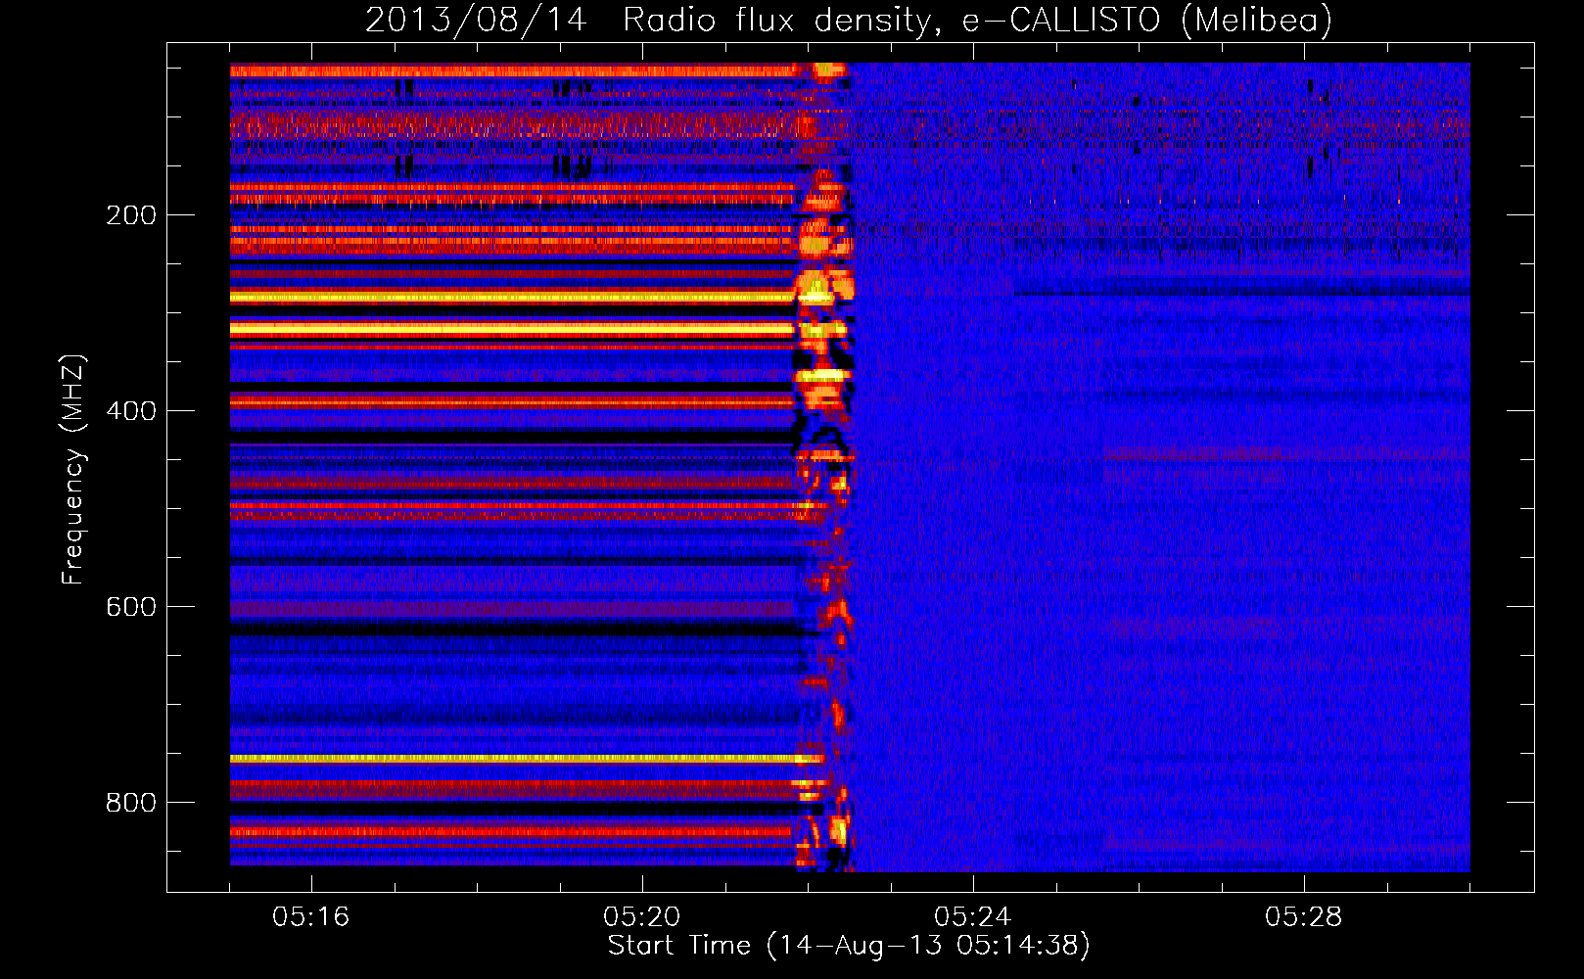The image size is (1584, 979).
Task: Click the plot title mentioning e-CALLISTO (Melibea)
Action: 849,21
